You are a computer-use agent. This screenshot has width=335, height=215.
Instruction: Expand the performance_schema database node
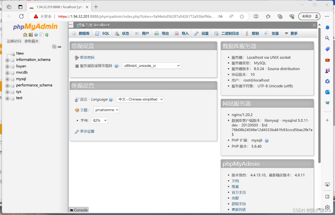pos(7,86)
